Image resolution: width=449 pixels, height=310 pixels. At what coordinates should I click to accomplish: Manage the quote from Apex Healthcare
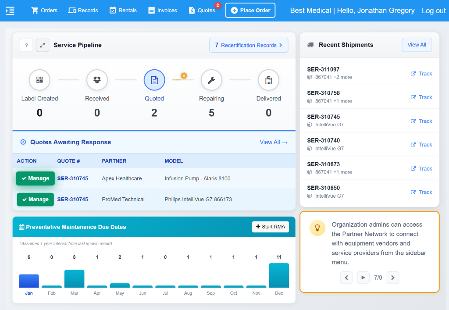[x=35, y=178]
